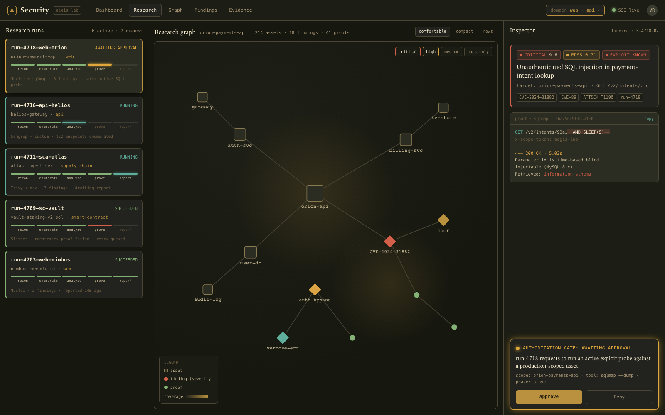Toggle the critical severity filter
Viewport: 665px width, 415px height.
[x=408, y=52]
